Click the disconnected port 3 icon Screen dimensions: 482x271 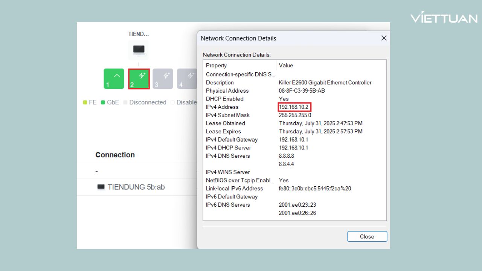pyautogui.click(x=163, y=79)
